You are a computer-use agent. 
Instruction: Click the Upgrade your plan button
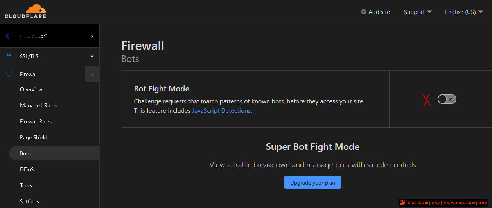(x=312, y=183)
